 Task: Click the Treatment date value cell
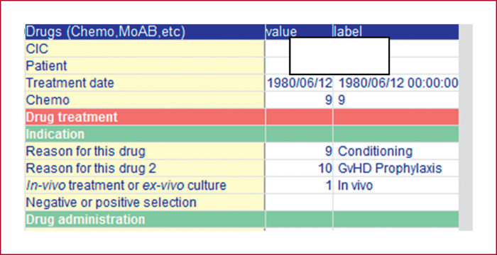[x=299, y=83]
